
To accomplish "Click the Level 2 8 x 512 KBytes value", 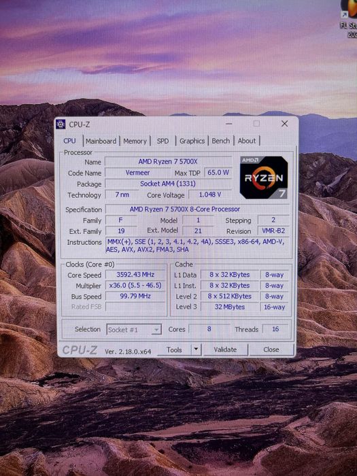I will click(x=230, y=296).
